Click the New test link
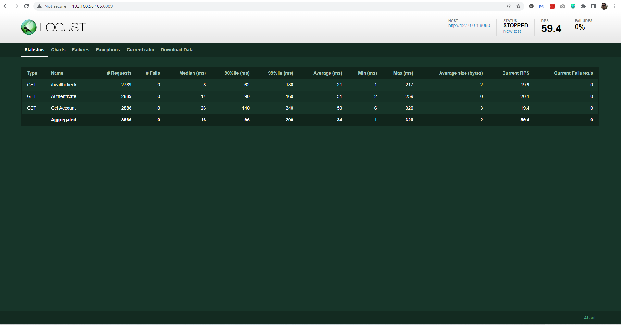The height and width of the screenshot is (325, 621). pyautogui.click(x=512, y=31)
